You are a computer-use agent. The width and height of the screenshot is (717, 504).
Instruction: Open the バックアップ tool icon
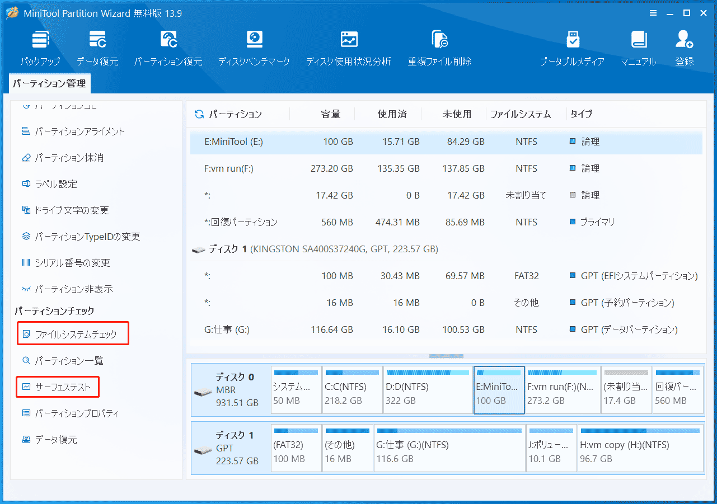(40, 40)
